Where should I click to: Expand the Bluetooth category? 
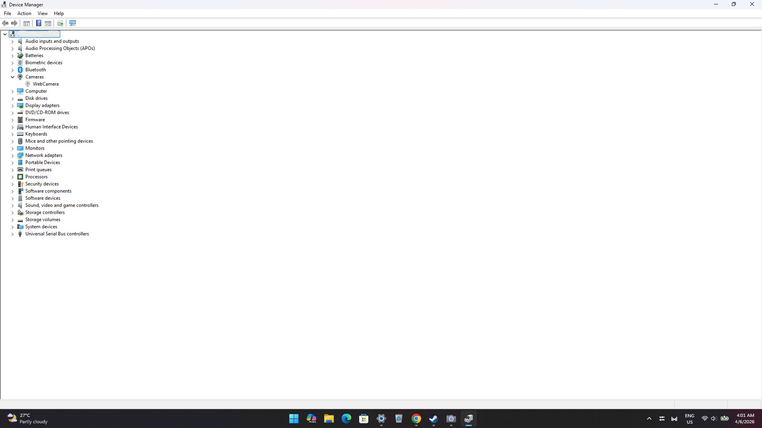[12, 70]
